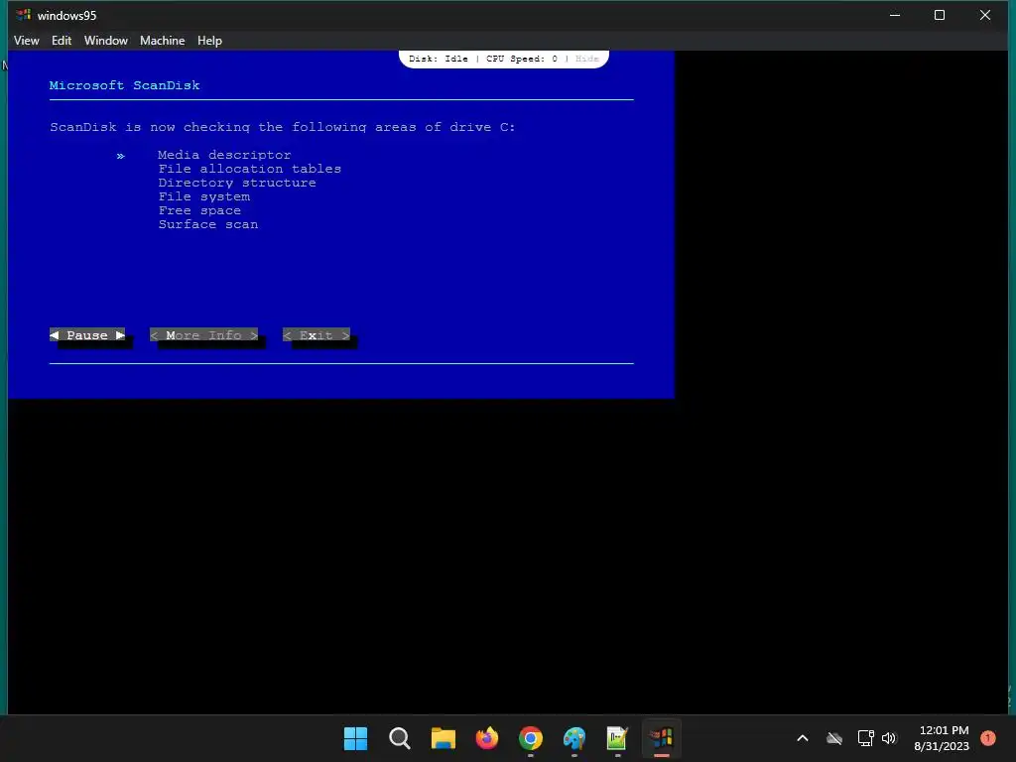This screenshot has width=1016, height=762.
Task: Click the Surface scan line
Action: tap(208, 224)
